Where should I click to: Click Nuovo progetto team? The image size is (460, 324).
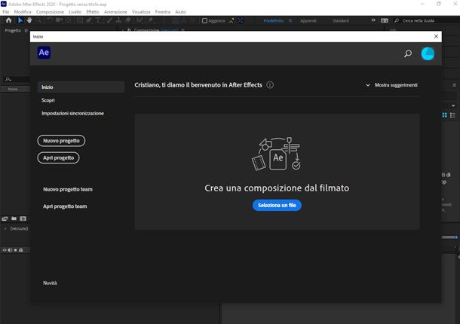68,189
